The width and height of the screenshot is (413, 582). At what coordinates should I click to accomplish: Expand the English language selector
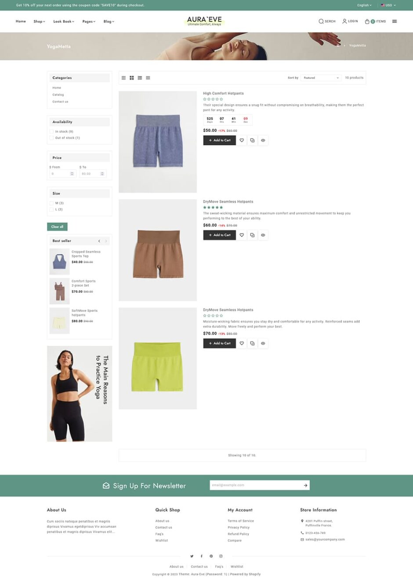(364, 5)
